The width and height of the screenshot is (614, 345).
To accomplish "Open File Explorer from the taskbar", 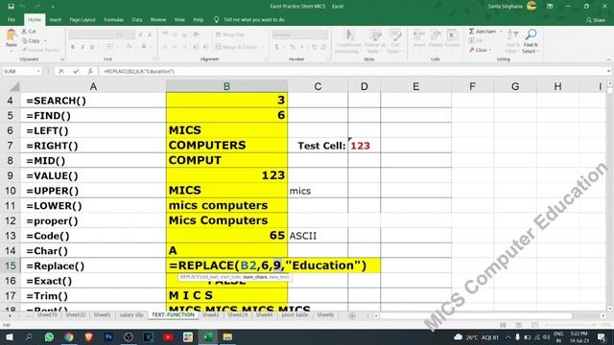I will click(x=227, y=336).
